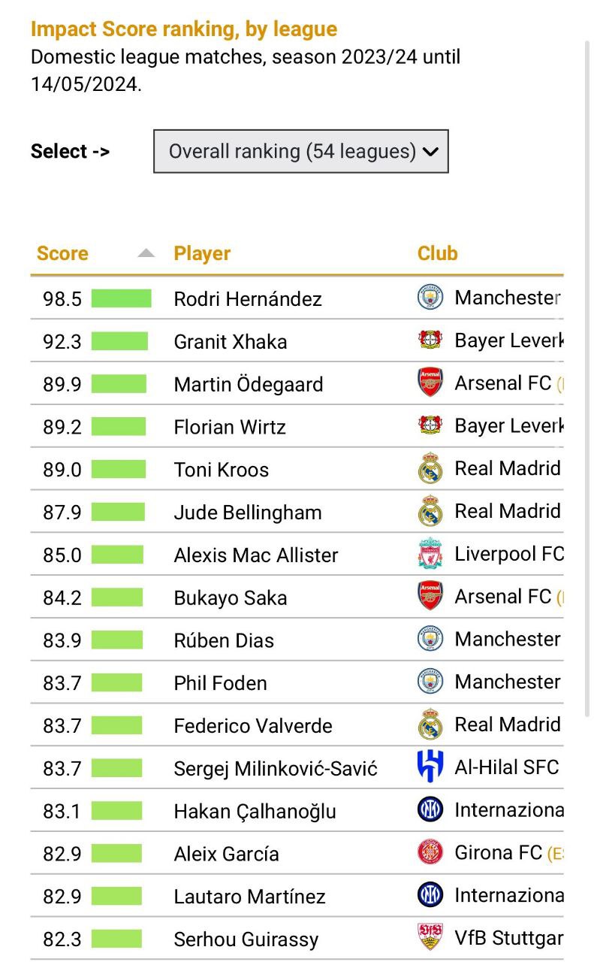Click the Score sort arrow
594x962 pixels.
pyautogui.click(x=146, y=253)
